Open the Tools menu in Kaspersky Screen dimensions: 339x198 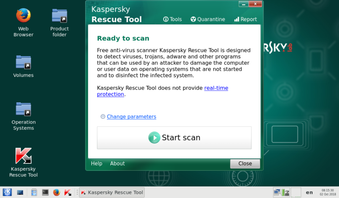click(x=172, y=19)
